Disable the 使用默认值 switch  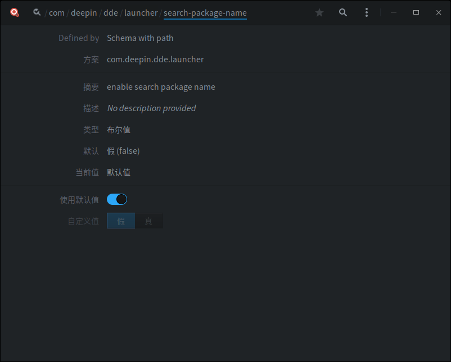(117, 199)
